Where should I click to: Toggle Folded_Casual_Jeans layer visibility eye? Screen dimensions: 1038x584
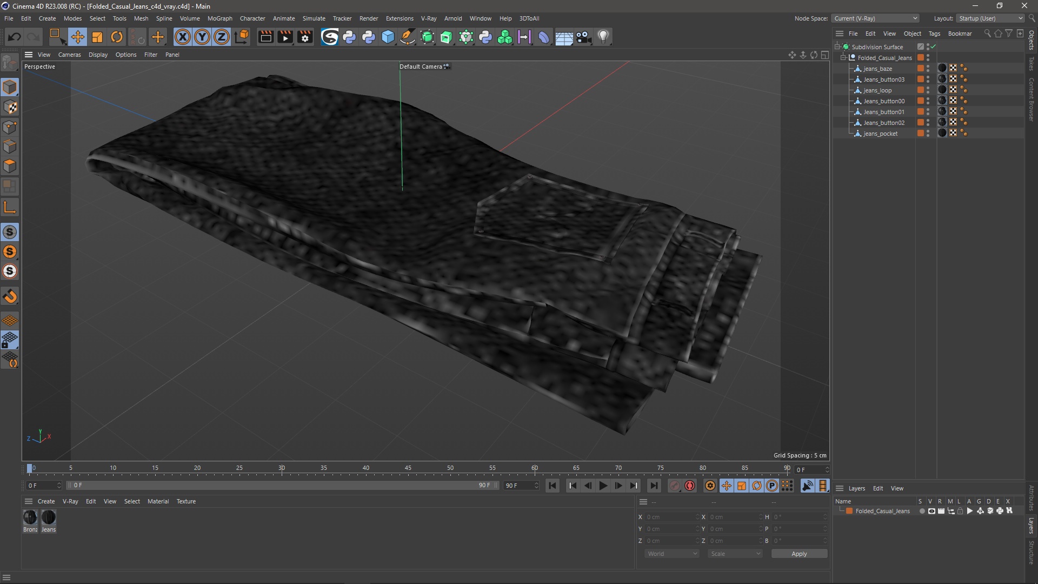coord(931,511)
